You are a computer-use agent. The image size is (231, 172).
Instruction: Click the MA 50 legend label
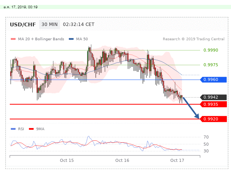point(82,39)
